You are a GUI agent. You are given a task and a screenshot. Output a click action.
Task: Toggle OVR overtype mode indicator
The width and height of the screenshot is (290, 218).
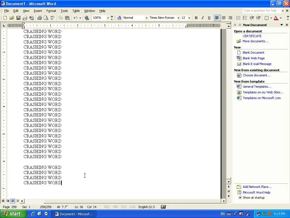[132, 207]
